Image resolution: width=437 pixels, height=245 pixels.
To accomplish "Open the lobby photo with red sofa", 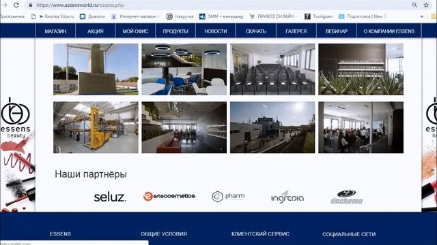I will click(184, 127).
